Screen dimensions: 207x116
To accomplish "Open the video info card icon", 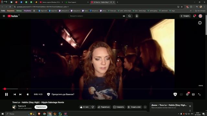I will 200,23.
